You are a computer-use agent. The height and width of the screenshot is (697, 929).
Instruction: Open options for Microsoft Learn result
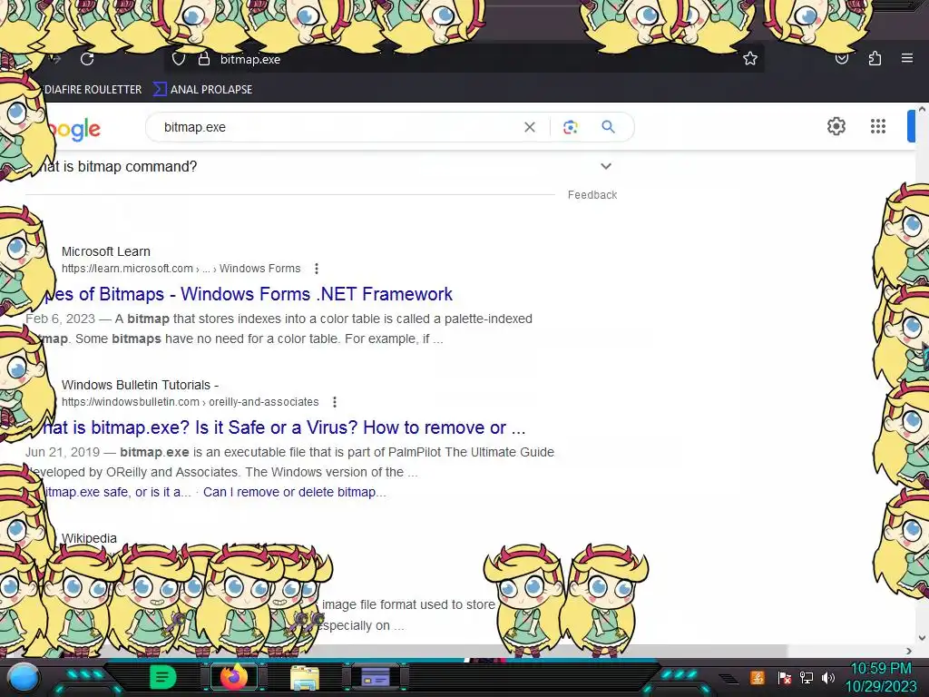(x=317, y=269)
